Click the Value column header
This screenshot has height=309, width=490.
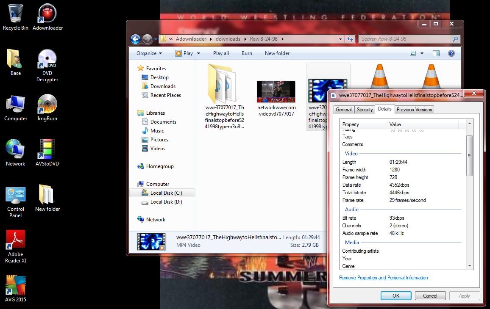pyautogui.click(x=423, y=124)
